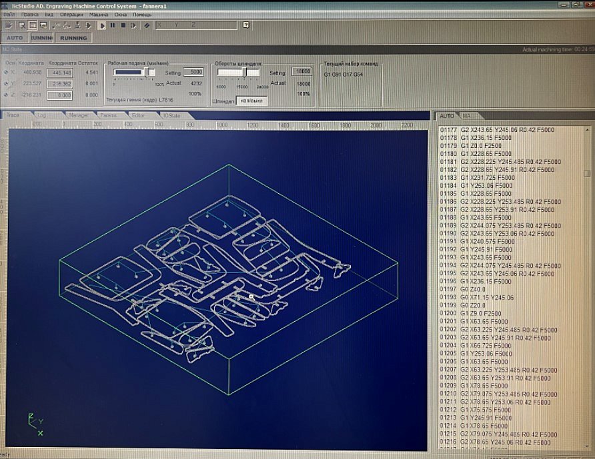Click the help question mark toolbar icon
This screenshot has width=595, height=459.
246,25
